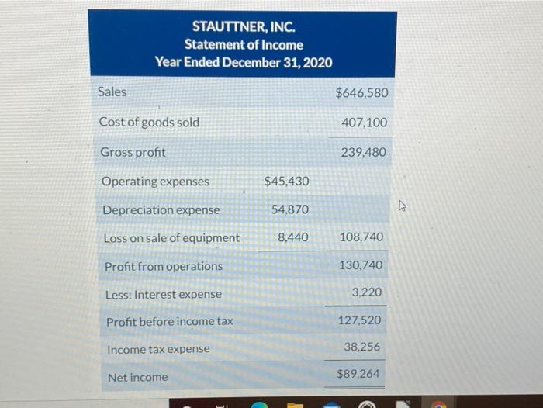Click the Profit from operations figure 130,740
Image resolution: width=543 pixels, height=408 pixels.
point(361,265)
